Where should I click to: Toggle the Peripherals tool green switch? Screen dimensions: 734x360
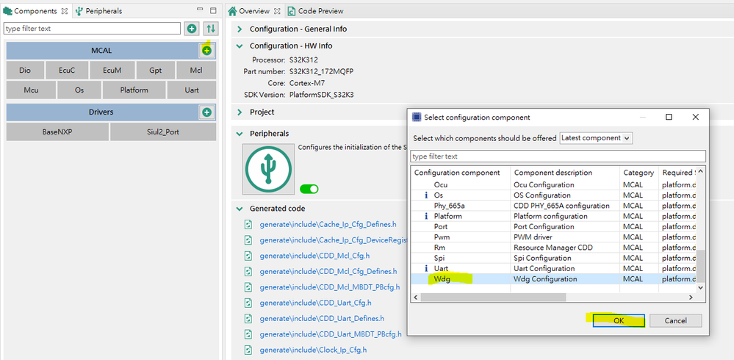pos(309,189)
